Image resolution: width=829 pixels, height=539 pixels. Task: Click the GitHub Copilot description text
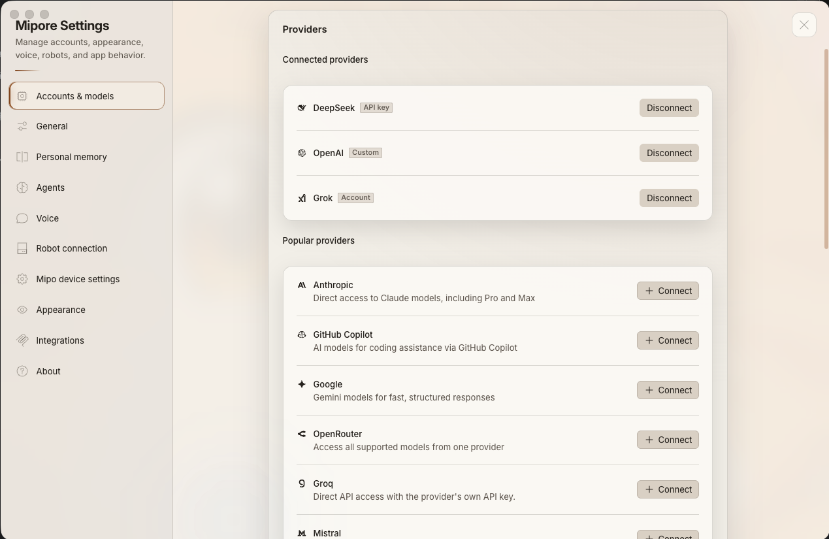tap(415, 348)
